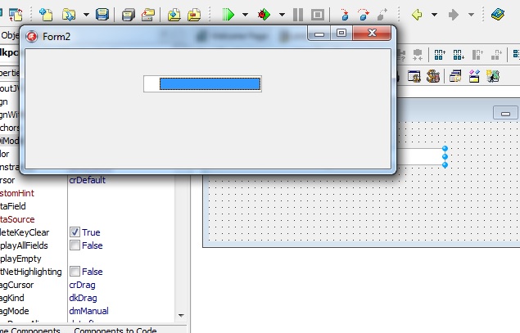This screenshot has height=333, width=520.
Task: Click the yellow Back arrow icon
Action: pos(417,15)
